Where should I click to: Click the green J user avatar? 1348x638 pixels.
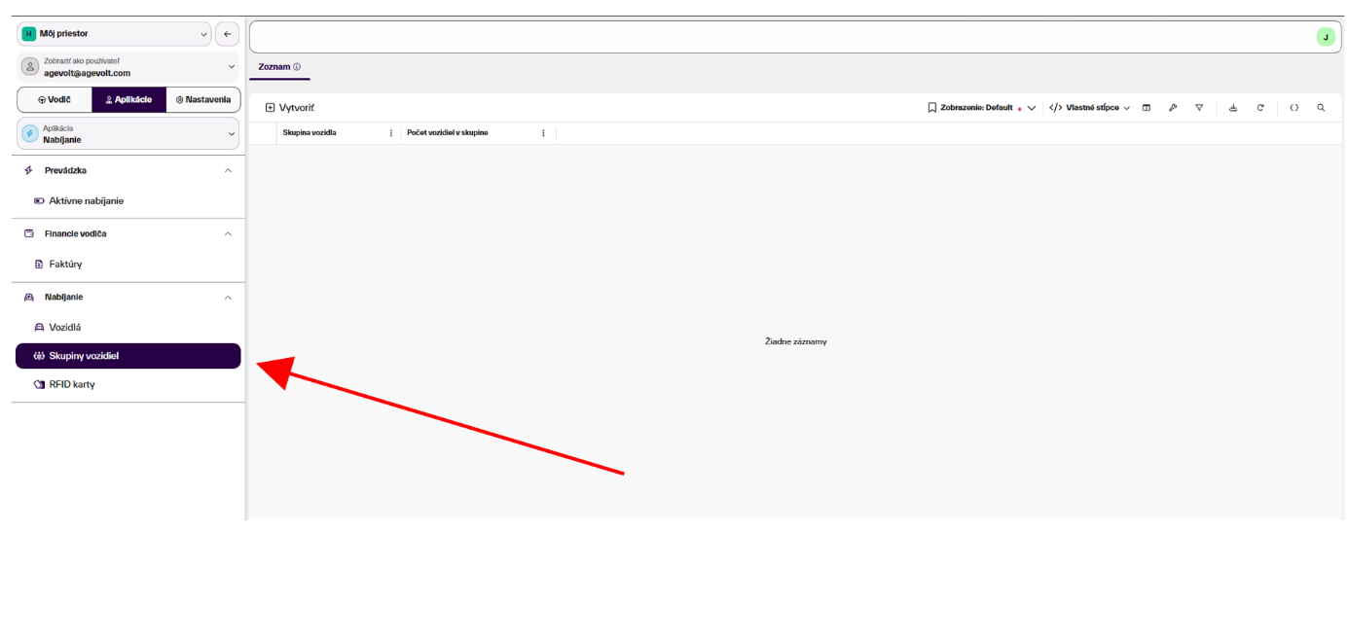pos(1326,37)
